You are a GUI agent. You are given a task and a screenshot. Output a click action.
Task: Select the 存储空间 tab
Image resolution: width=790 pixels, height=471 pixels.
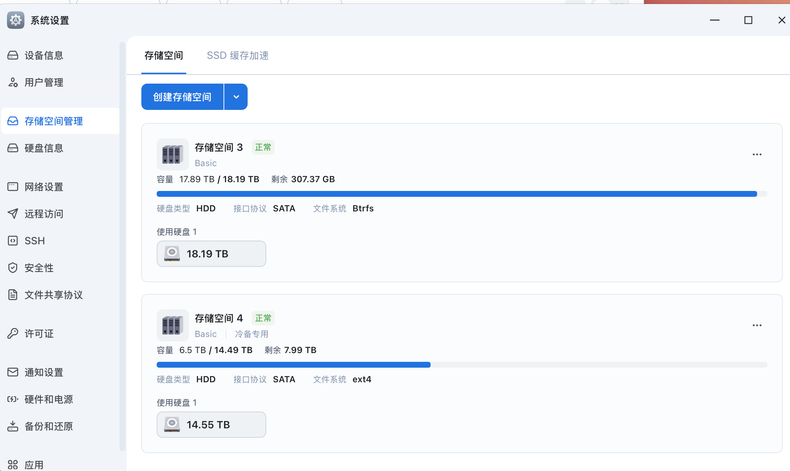(x=164, y=55)
